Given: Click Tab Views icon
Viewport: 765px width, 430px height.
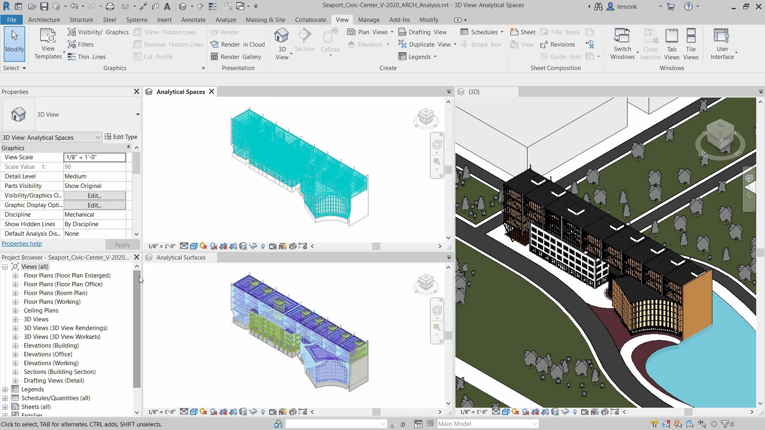Looking at the screenshot, I should tap(671, 36).
